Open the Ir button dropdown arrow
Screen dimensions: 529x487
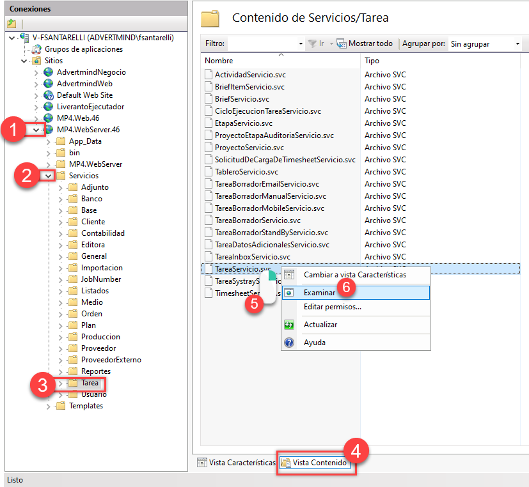[x=331, y=44]
